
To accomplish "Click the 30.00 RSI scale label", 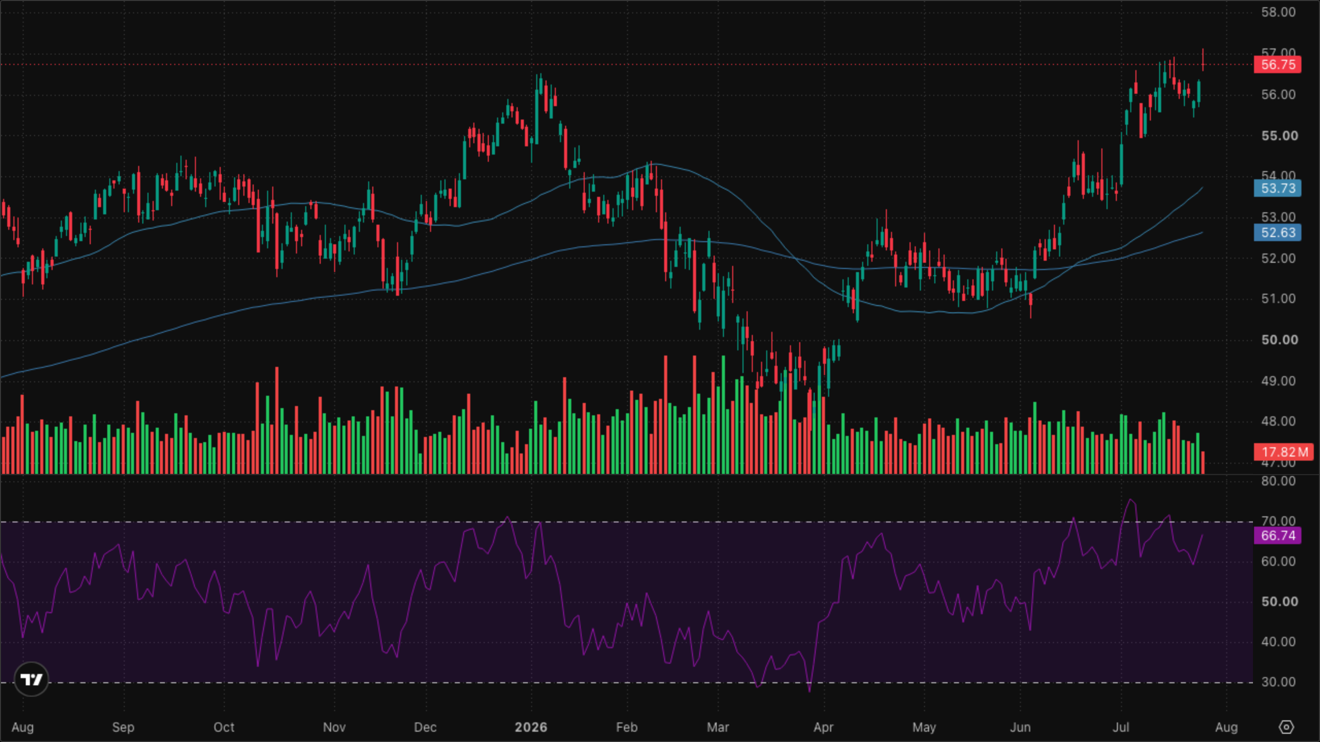I will coord(1278,682).
